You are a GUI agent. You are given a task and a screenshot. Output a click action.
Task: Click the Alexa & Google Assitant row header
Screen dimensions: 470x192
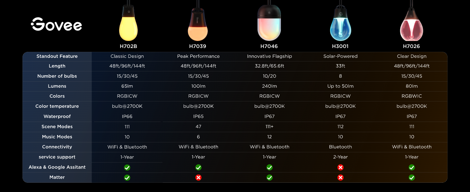pyautogui.click(x=57, y=167)
